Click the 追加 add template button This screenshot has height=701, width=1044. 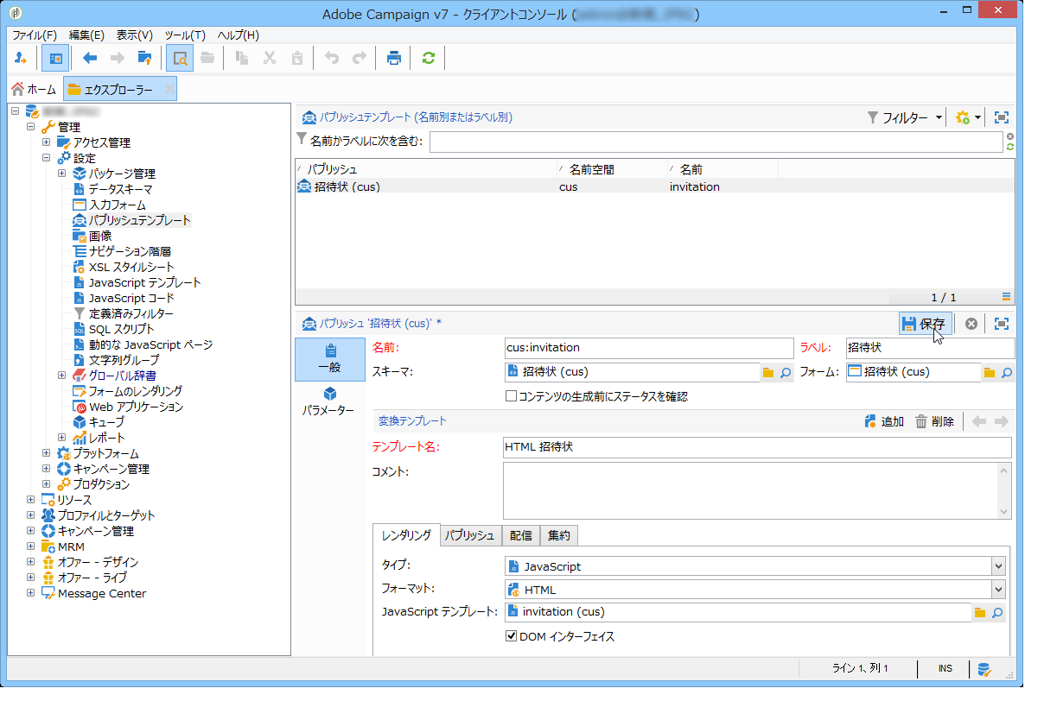coord(884,421)
